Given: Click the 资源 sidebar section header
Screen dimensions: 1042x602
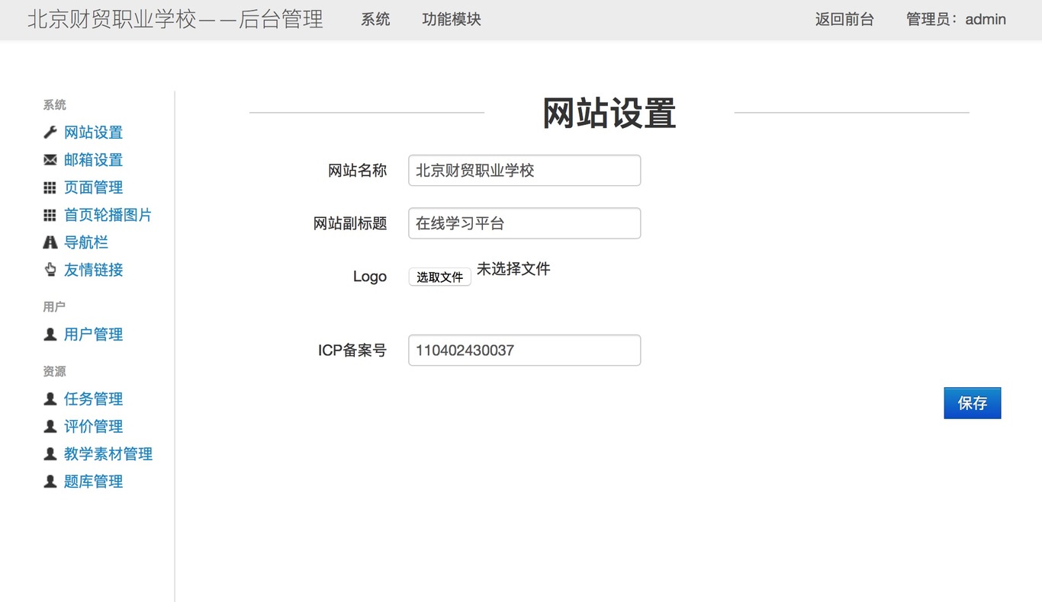Looking at the screenshot, I should pyautogui.click(x=54, y=372).
